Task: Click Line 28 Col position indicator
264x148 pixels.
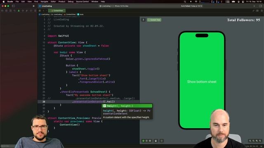Action: [x=252, y=146]
